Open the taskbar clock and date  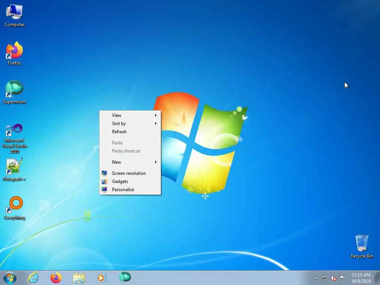click(361, 278)
